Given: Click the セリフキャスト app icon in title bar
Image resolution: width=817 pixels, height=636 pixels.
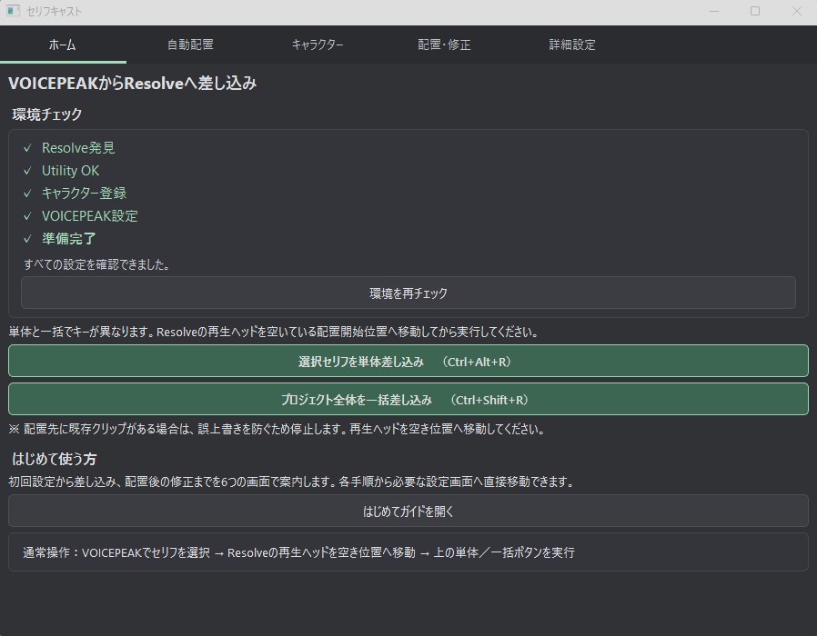Looking at the screenshot, I should [13, 11].
